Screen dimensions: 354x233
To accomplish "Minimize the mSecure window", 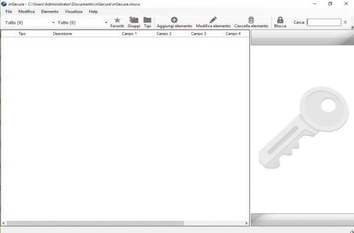I will [315, 4].
